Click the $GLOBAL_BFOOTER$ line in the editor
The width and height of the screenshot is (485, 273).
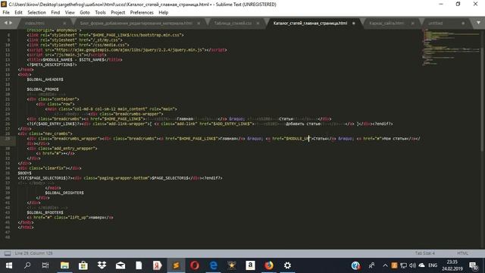pyautogui.click(x=45, y=212)
